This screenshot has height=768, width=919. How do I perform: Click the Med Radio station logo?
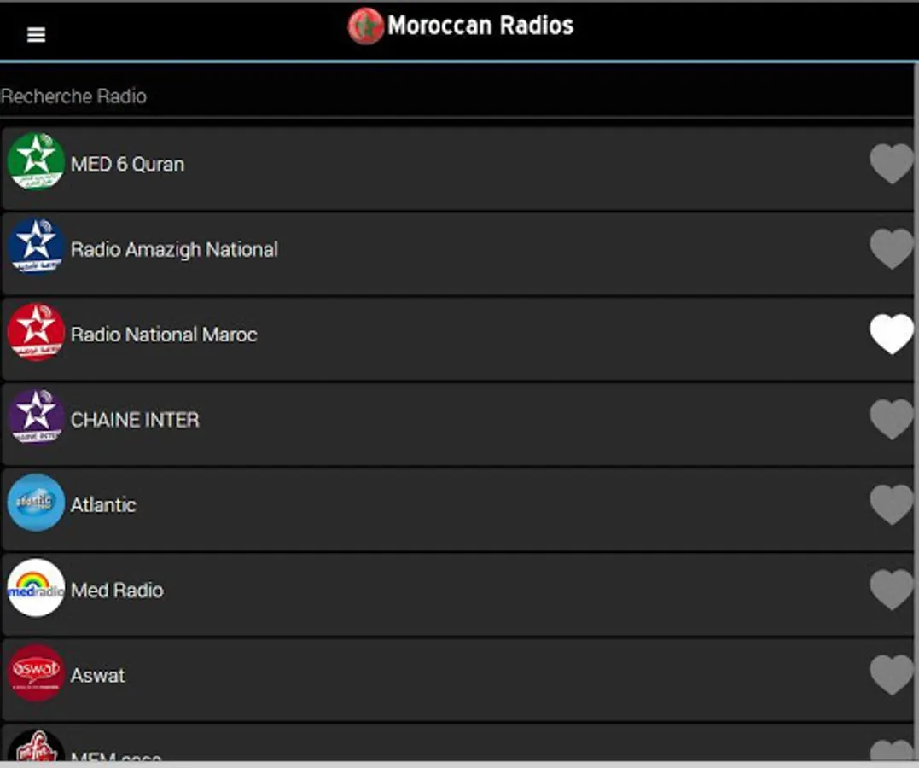point(36,587)
